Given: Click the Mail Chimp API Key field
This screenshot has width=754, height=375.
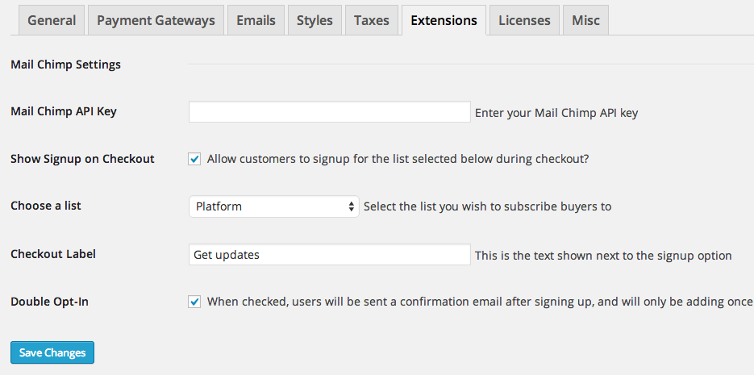Looking at the screenshot, I should pos(329,112).
